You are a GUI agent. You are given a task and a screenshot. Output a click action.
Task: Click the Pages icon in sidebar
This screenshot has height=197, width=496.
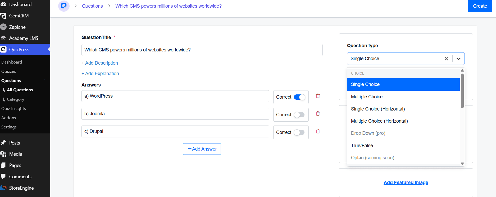tap(3, 165)
